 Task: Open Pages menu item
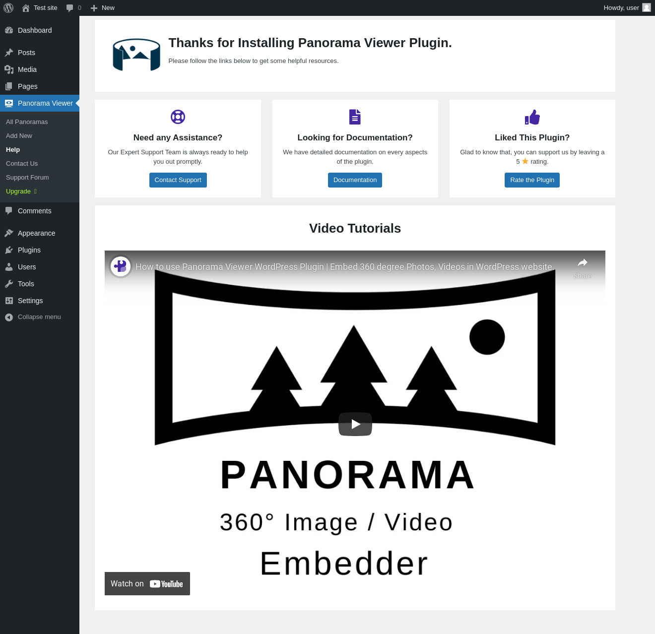(40, 86)
